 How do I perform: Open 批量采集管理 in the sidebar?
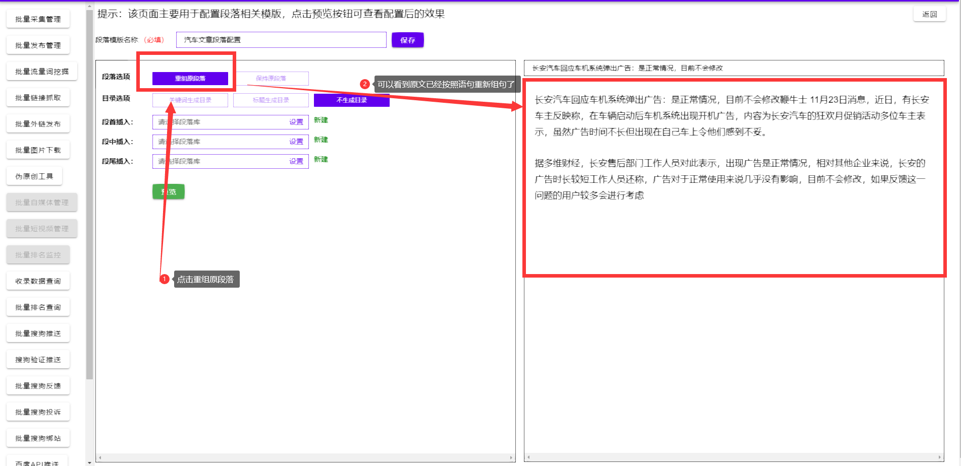[x=38, y=19]
